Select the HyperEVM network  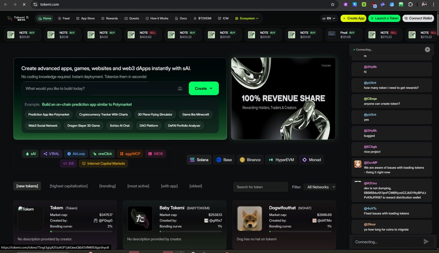(x=281, y=160)
